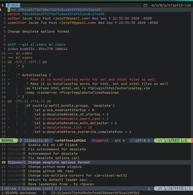The height and width of the screenshot is (195, 193).
Task: Open parent commit f86c885d457f279 hash
Action: point(63,14)
